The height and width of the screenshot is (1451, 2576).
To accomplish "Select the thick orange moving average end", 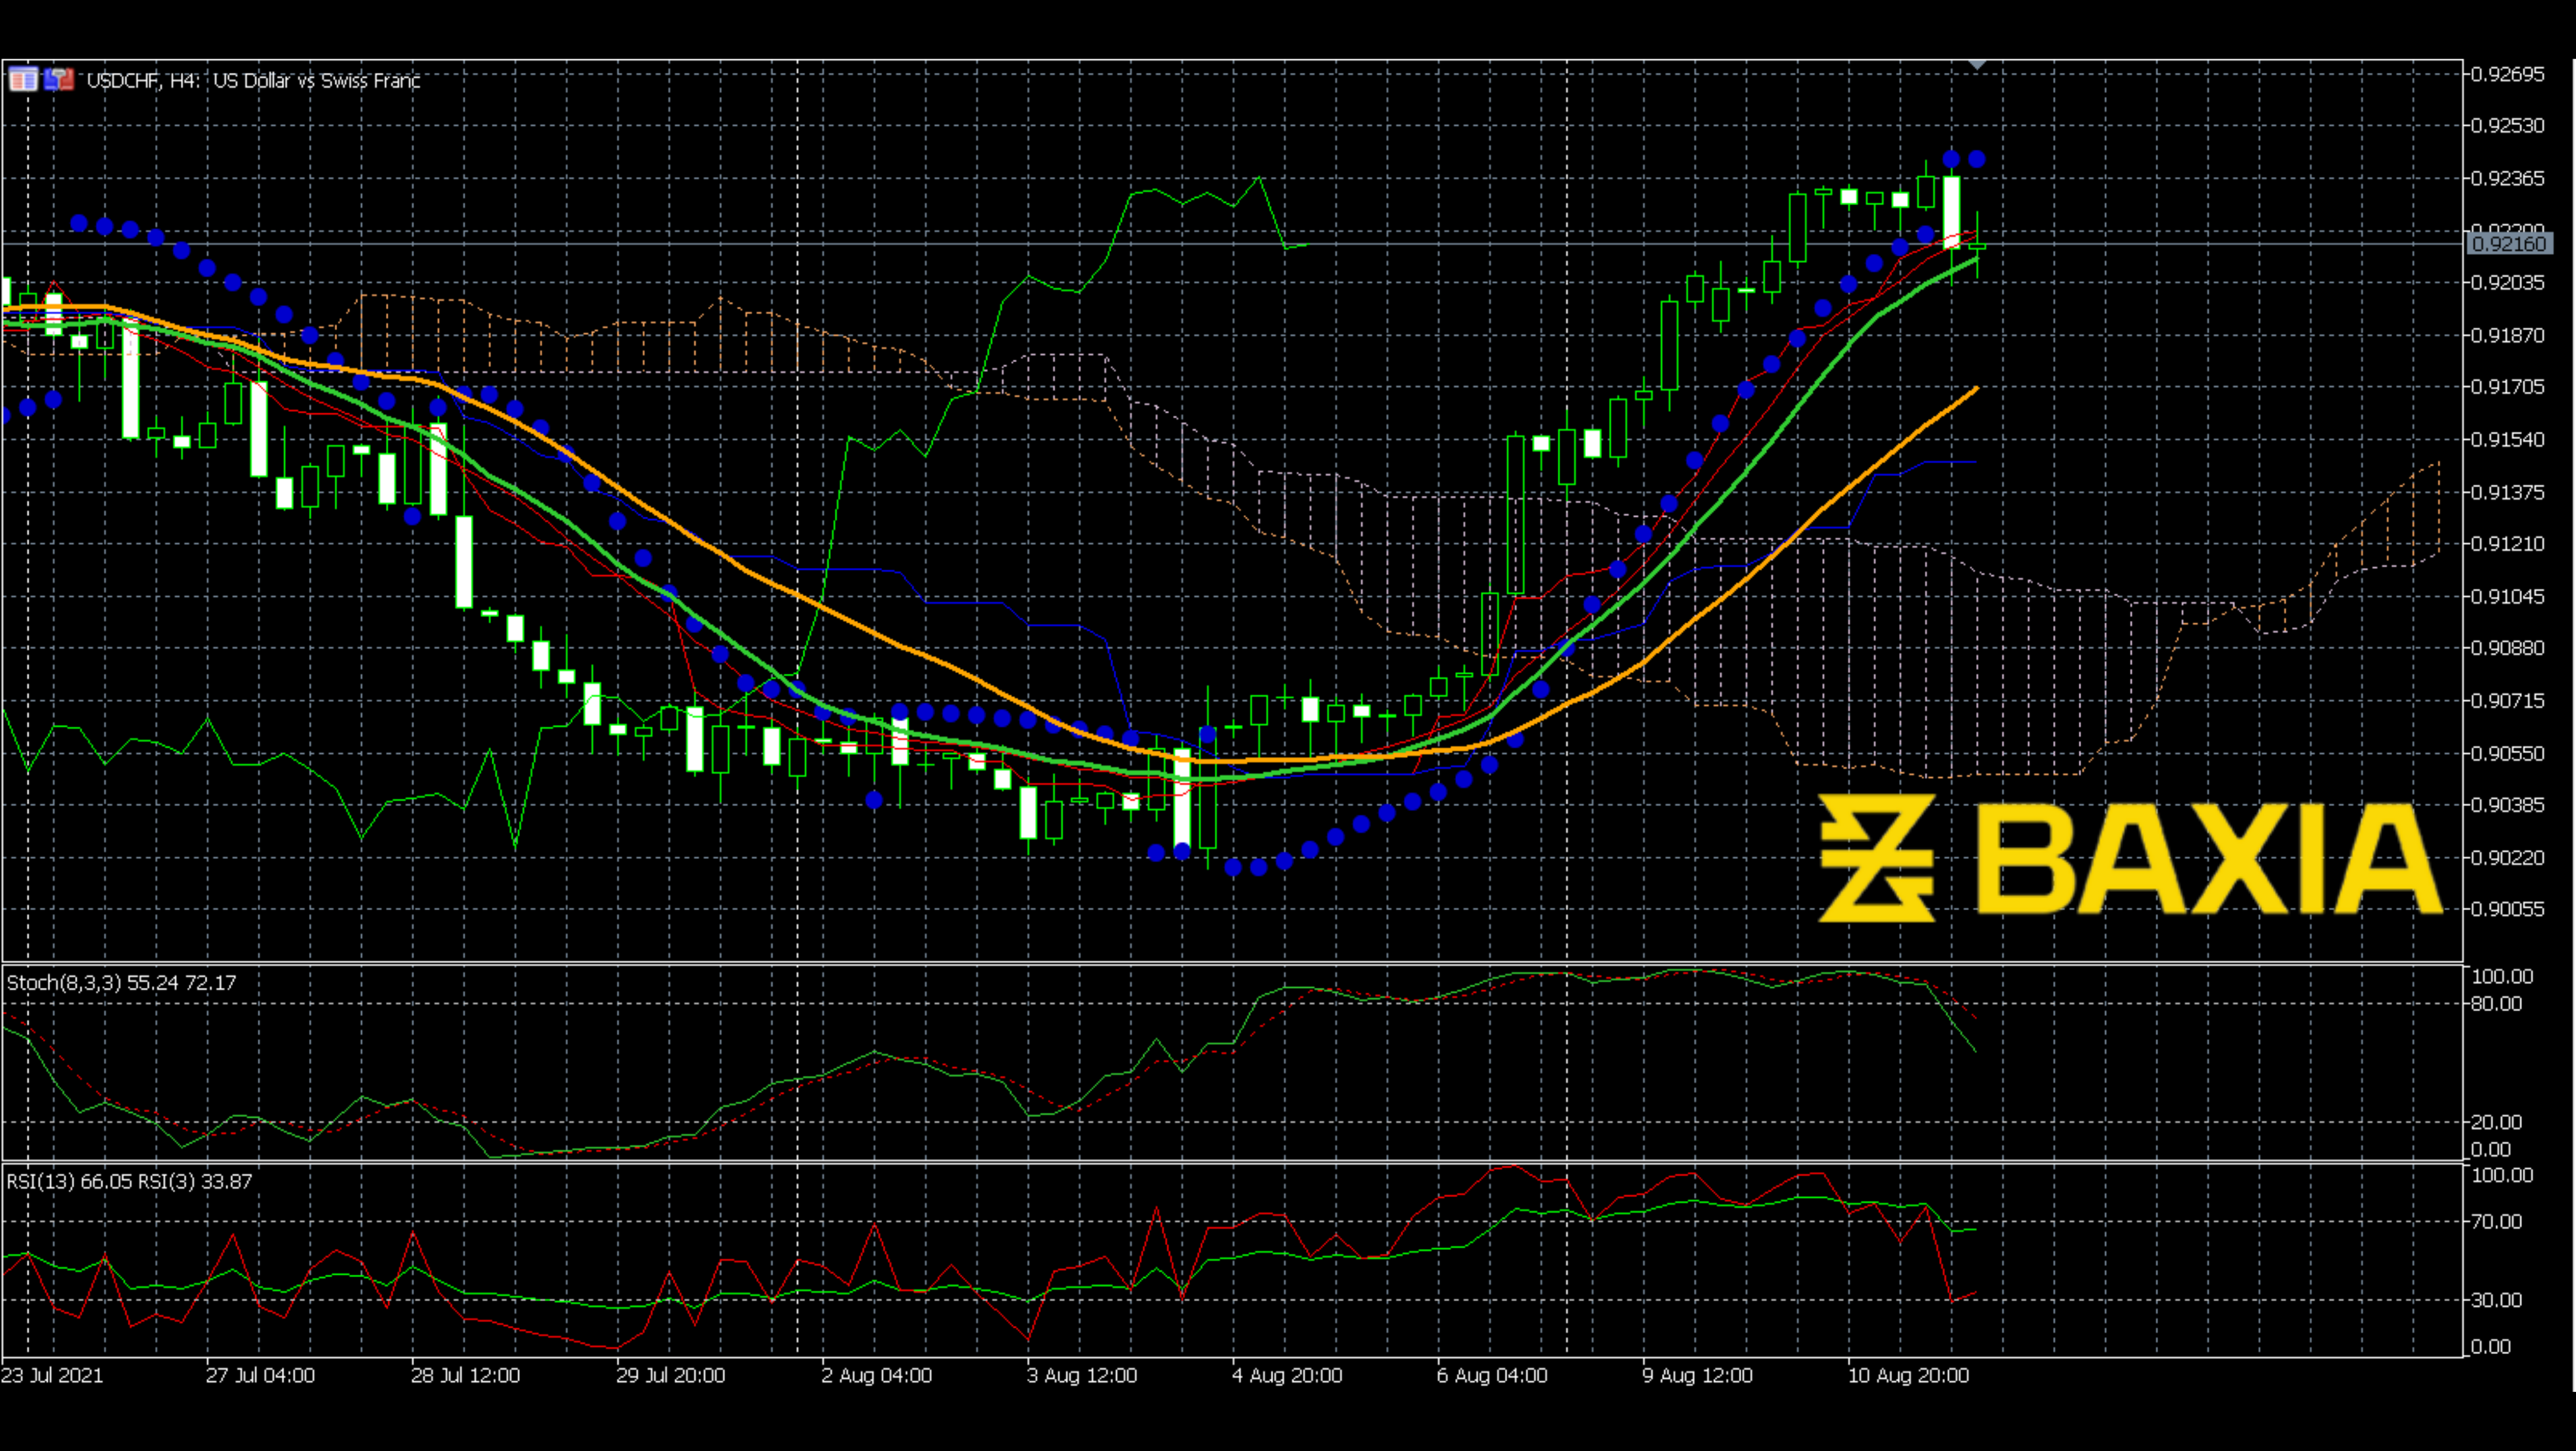I will (1974, 390).
